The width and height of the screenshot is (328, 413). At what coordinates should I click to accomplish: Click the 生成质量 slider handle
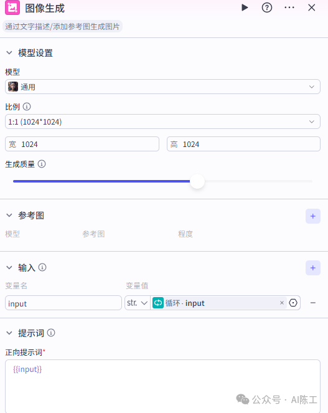197,181
